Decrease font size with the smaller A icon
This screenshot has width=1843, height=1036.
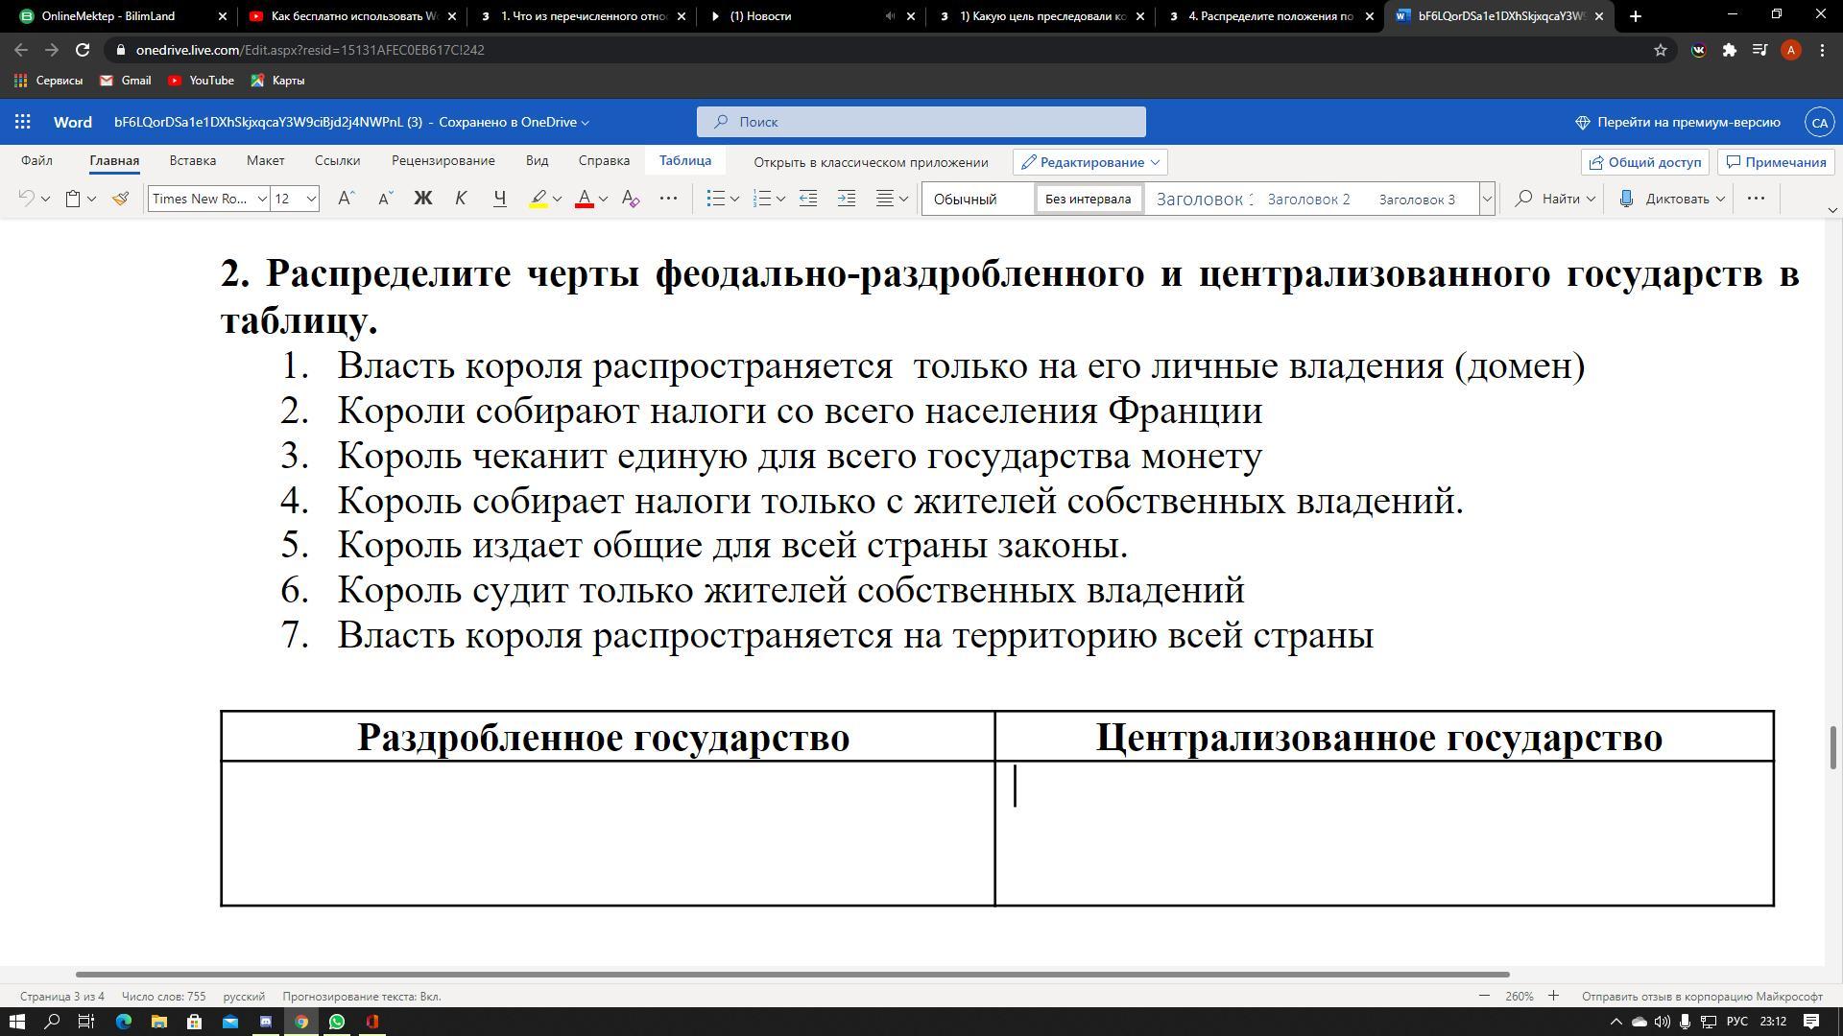coord(385,199)
